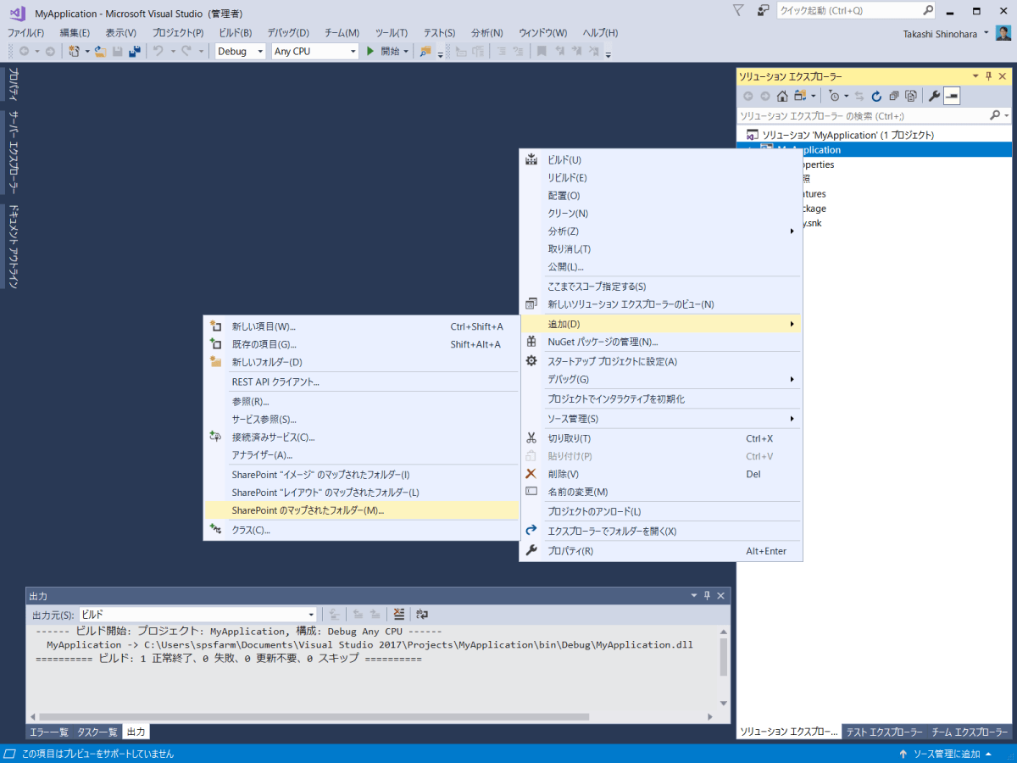Viewport: 1017px width, 763px height.
Task: Expand the Solution Explorer search options arrow
Action: (x=1006, y=115)
